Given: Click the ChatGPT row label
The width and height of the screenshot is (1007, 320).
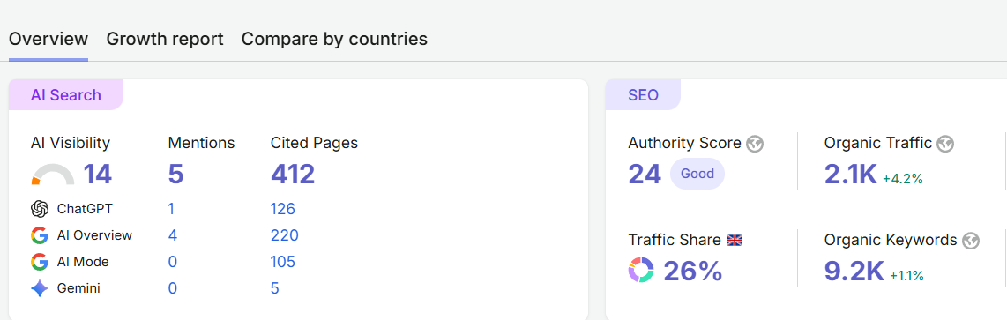Looking at the screenshot, I should pyautogui.click(x=86, y=209).
